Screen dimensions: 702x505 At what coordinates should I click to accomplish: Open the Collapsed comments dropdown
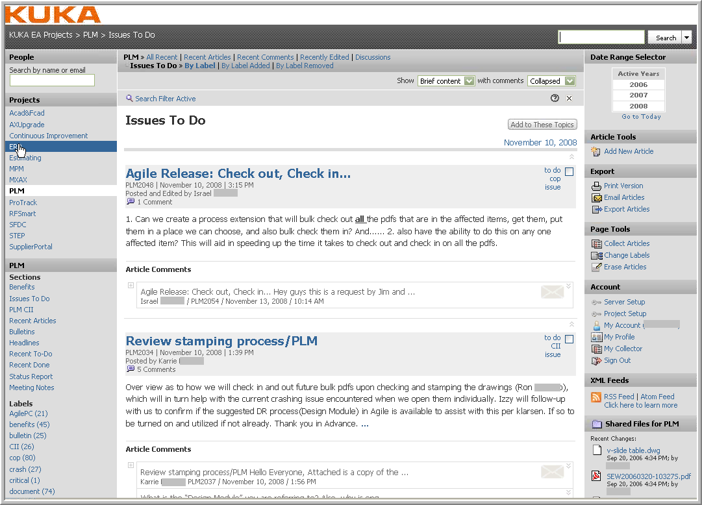pyautogui.click(x=570, y=81)
